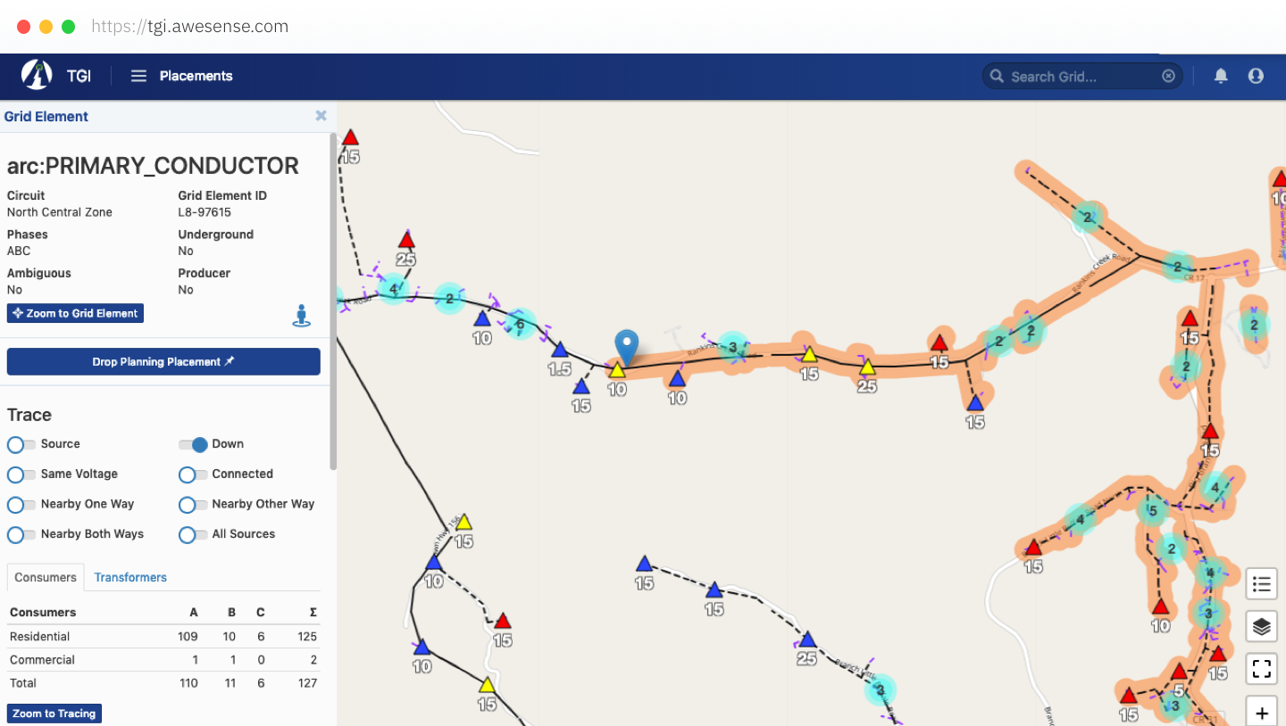The height and width of the screenshot is (726, 1286).
Task: Open the Placements hamburger menu
Action: (138, 76)
